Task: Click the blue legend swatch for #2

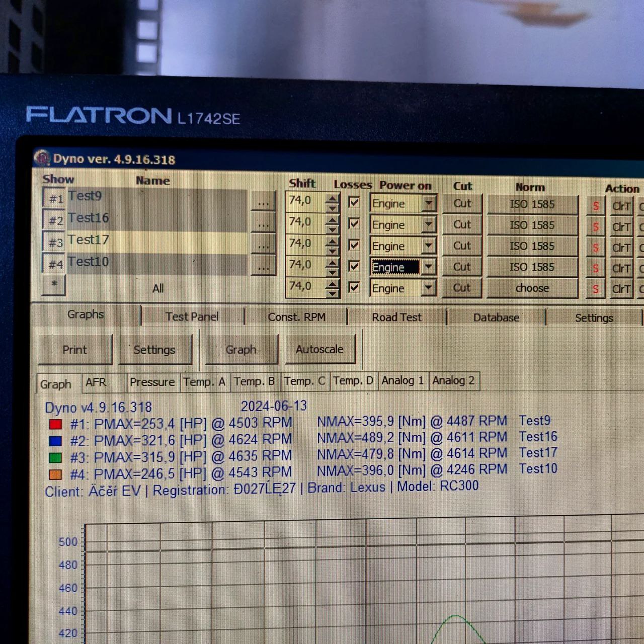Action: pyautogui.click(x=55, y=441)
